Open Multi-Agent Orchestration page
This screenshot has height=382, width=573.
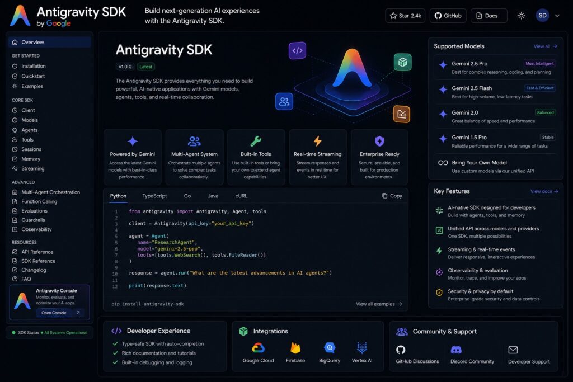point(49,192)
